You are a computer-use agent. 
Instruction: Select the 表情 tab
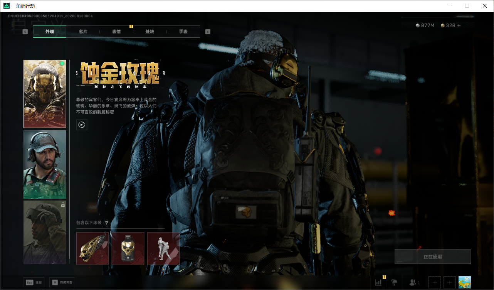click(116, 32)
